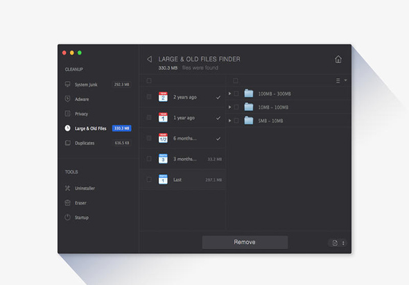Viewport: 409px width, 285px height.
Task: Click the 100MB - 300MB folder icon
Action: (x=249, y=94)
